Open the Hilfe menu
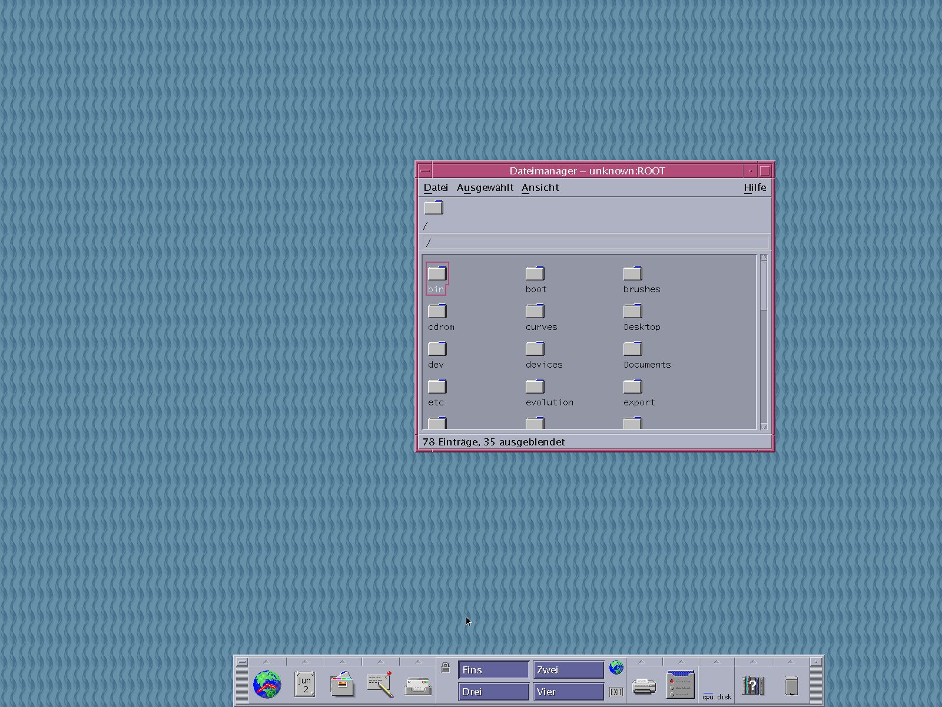The image size is (942, 707). (x=755, y=187)
